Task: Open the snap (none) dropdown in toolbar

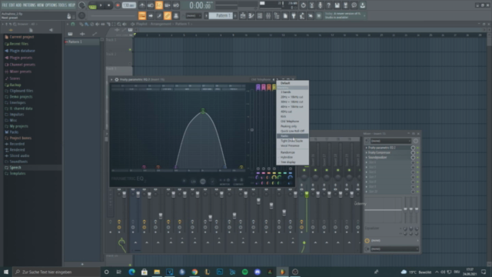Action: tap(193, 15)
